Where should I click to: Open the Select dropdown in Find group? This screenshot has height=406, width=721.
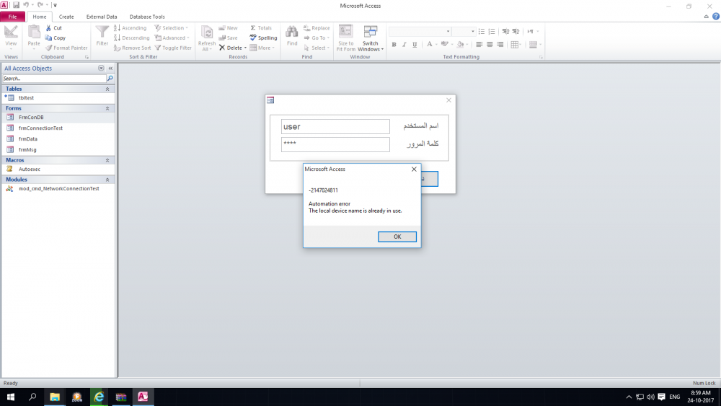click(317, 48)
